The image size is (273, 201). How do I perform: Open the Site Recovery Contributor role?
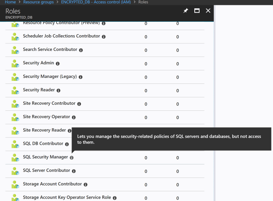pyautogui.click(x=49, y=103)
